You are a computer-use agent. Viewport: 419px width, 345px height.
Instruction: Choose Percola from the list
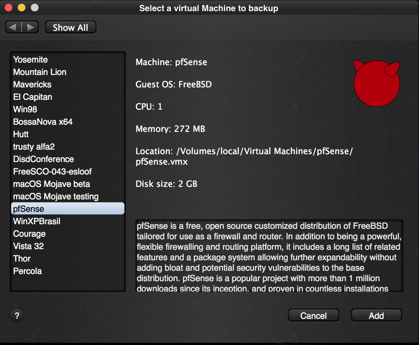coord(68,271)
